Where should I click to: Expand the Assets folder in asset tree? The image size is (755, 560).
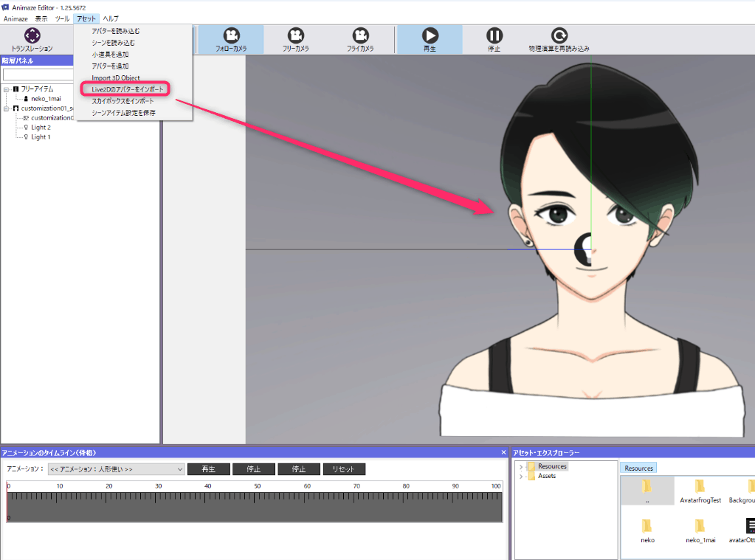click(x=521, y=476)
